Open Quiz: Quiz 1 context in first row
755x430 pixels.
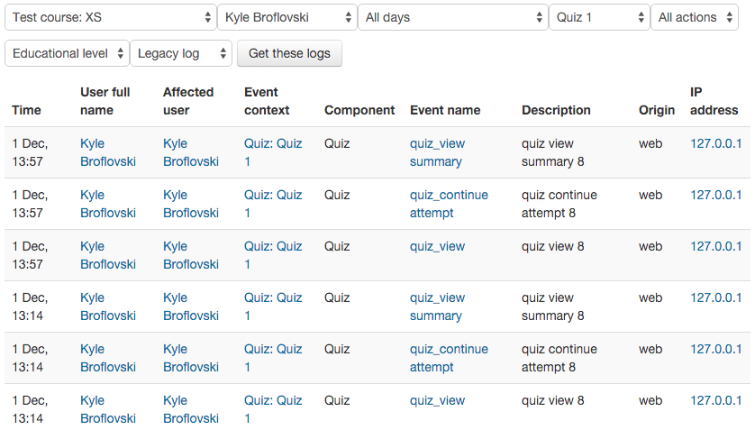(x=273, y=152)
